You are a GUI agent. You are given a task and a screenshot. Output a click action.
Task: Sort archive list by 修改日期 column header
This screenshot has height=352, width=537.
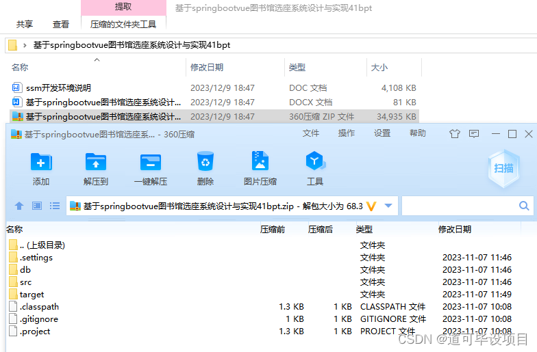pos(455,230)
